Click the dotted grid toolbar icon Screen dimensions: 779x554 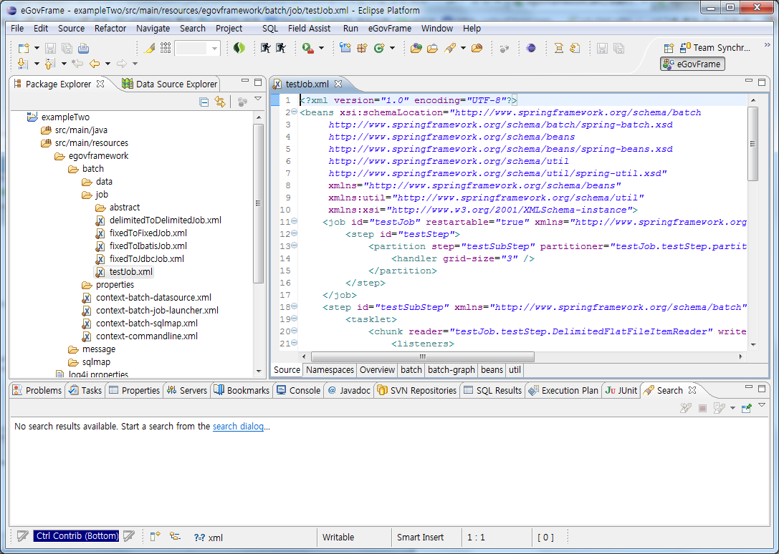pyautogui.click(x=166, y=48)
